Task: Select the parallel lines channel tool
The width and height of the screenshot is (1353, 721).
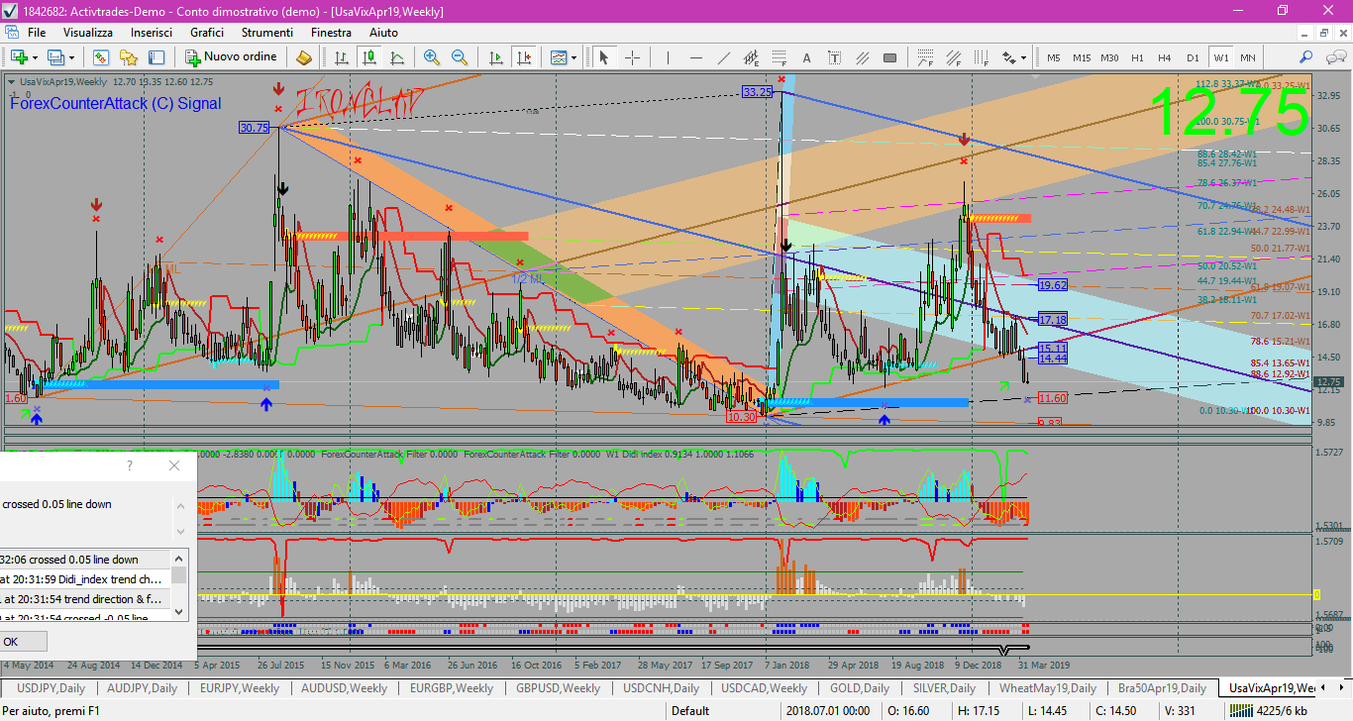Action: pyautogui.click(x=862, y=57)
